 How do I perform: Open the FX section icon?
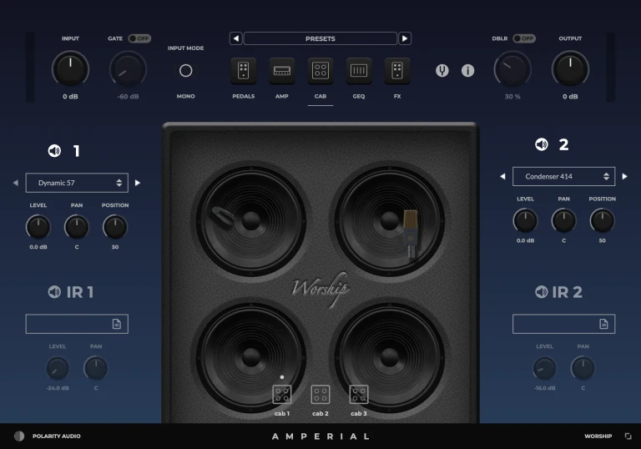pyautogui.click(x=397, y=71)
